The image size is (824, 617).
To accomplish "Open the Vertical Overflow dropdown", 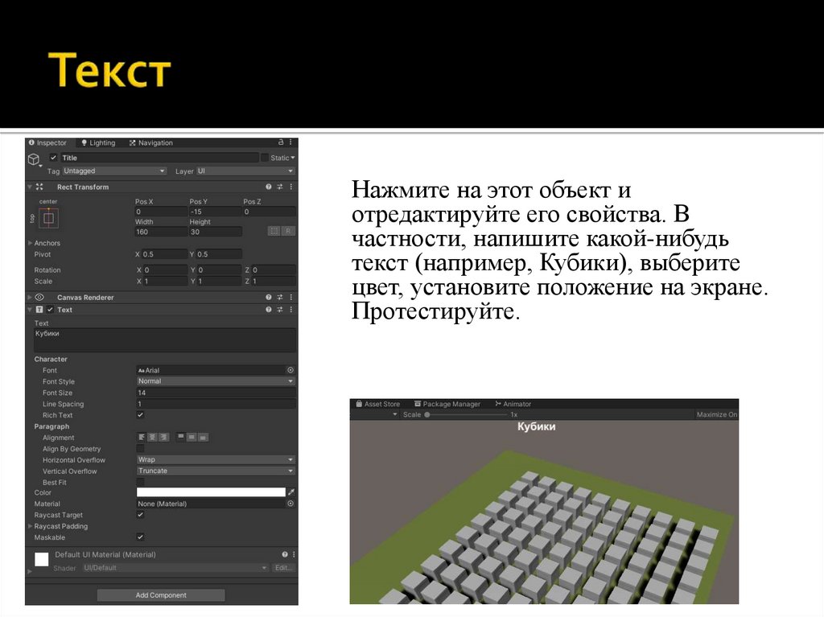I will (216, 471).
